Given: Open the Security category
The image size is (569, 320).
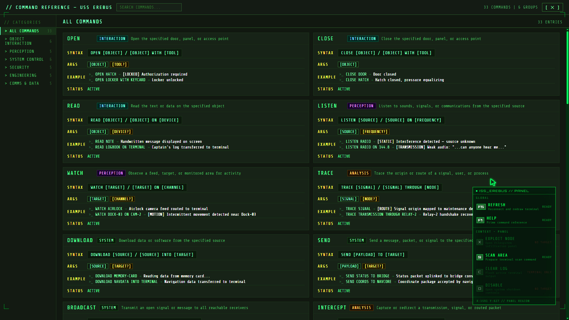Looking at the screenshot, I should point(28,68).
